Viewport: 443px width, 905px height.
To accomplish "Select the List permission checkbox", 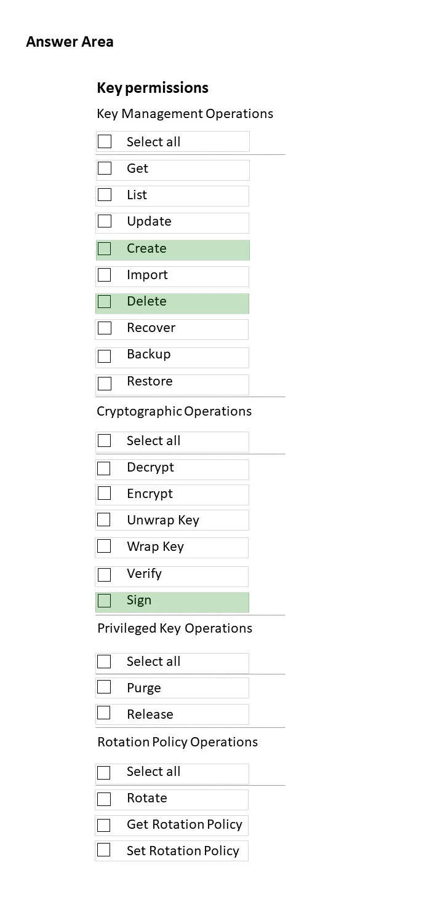I will (x=105, y=194).
